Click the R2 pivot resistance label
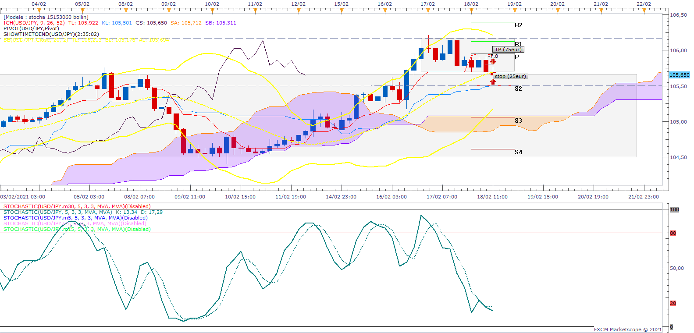Screen dimensions: 694x333 pyautogui.click(x=519, y=25)
